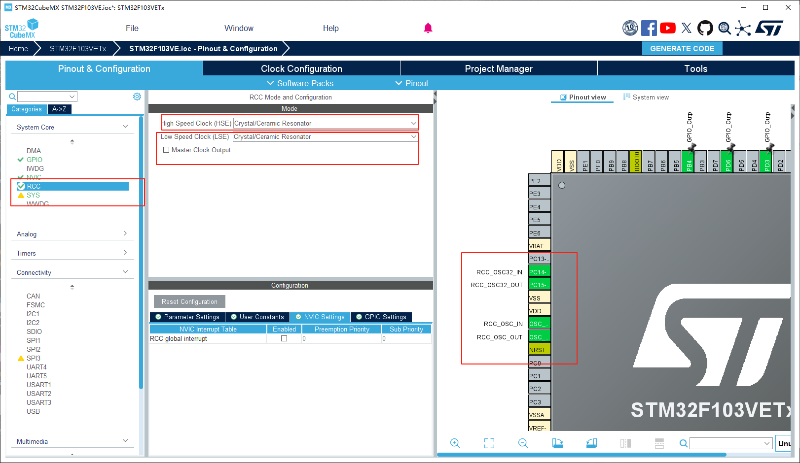Toggle the vertical split view icon
Image resolution: width=800 pixels, height=463 pixels.
625,443
